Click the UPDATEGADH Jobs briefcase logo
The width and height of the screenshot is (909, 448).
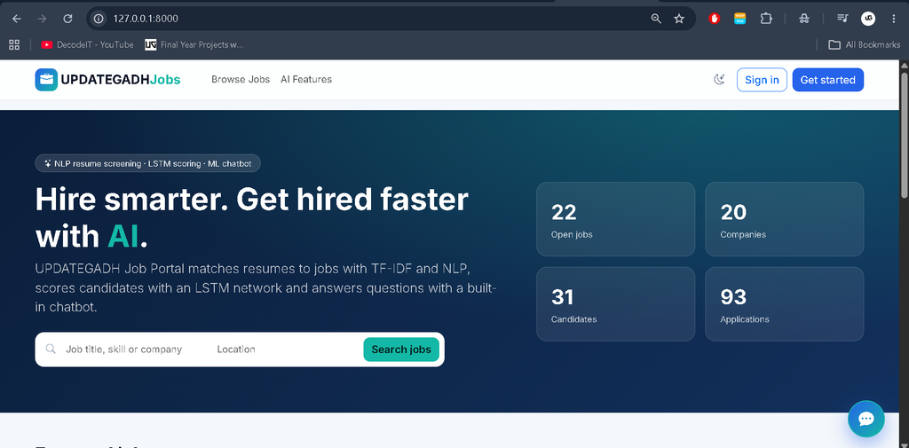[46, 80]
